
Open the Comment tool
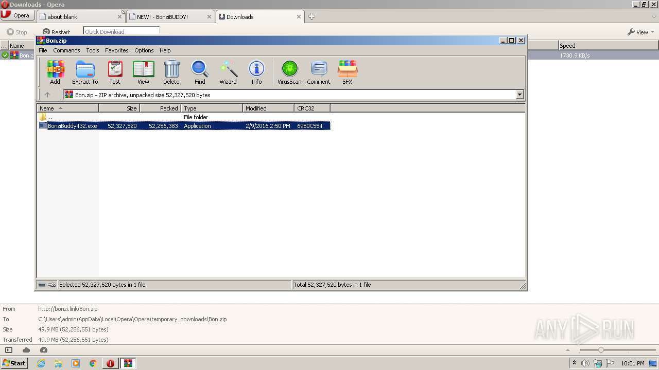(319, 72)
